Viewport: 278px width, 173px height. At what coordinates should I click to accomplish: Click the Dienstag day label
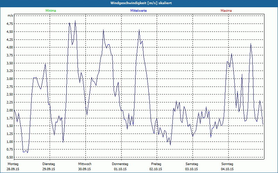click(x=49, y=164)
